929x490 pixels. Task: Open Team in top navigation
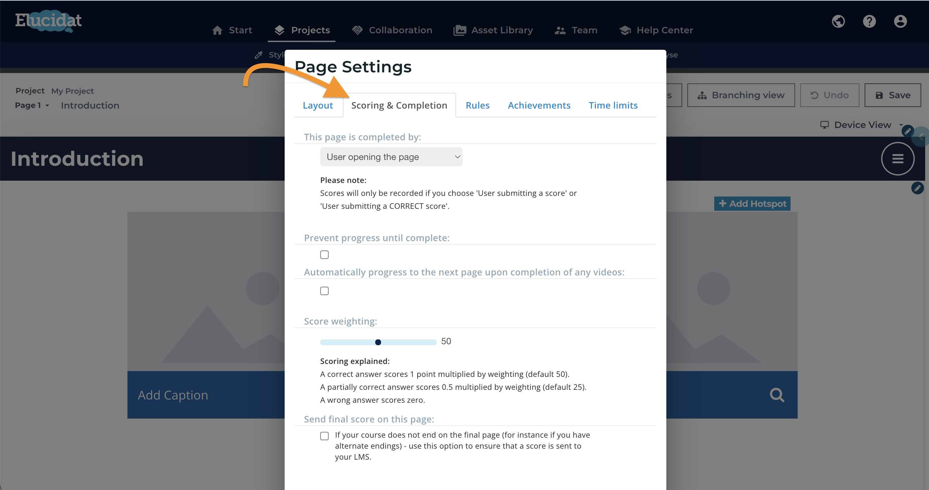click(576, 30)
